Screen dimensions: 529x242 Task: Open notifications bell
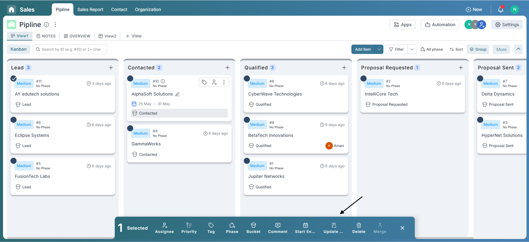pos(501,9)
